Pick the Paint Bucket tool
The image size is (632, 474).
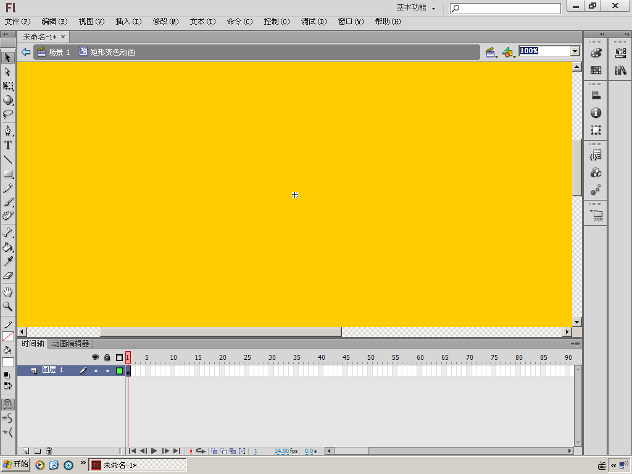(x=8, y=247)
